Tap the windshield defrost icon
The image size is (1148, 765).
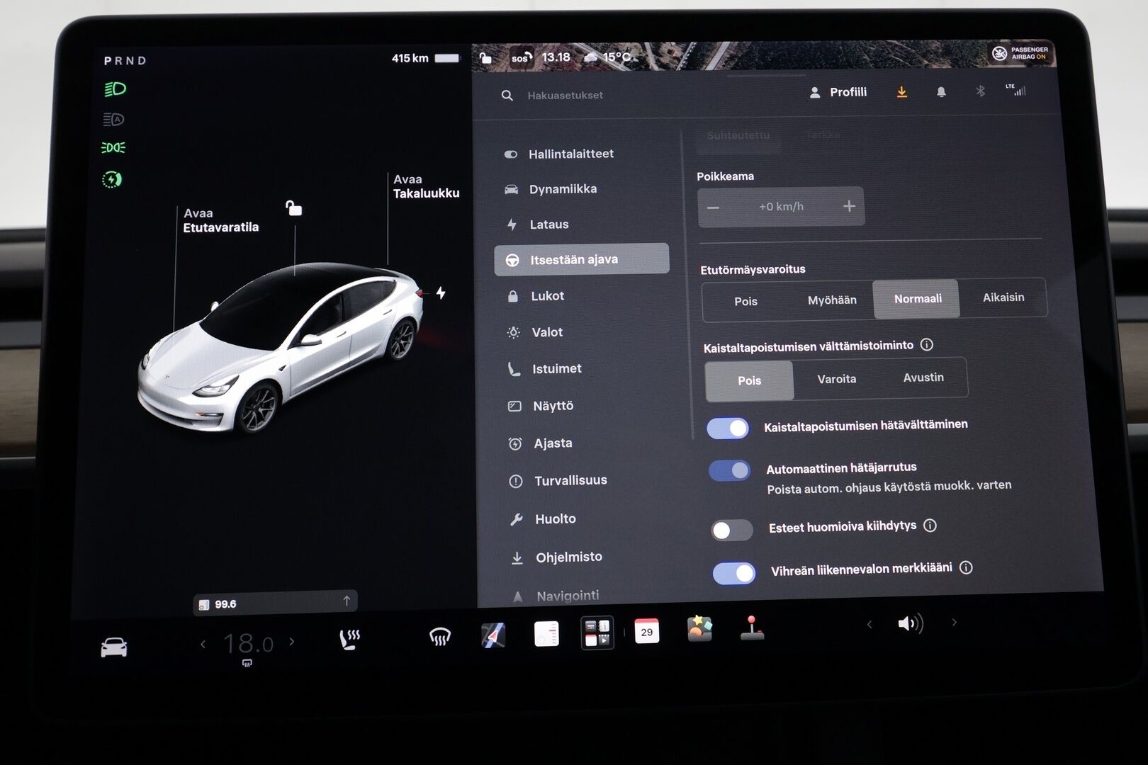coord(440,637)
